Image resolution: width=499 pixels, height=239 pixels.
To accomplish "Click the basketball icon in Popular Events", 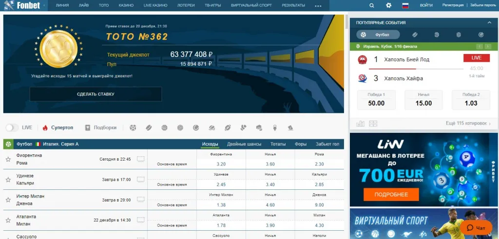I will tap(437, 35).
